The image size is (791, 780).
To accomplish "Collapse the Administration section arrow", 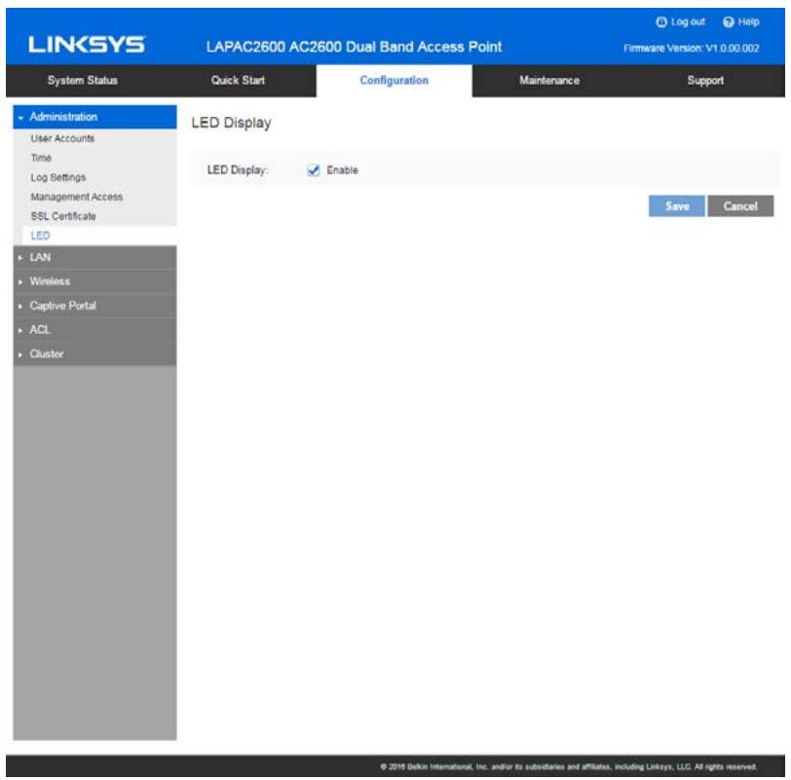I will click(20, 118).
